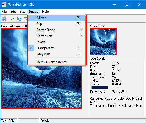The height and width of the screenshot is (123, 146).
Task: Select the Invert menu entry
Action: click(56, 42)
